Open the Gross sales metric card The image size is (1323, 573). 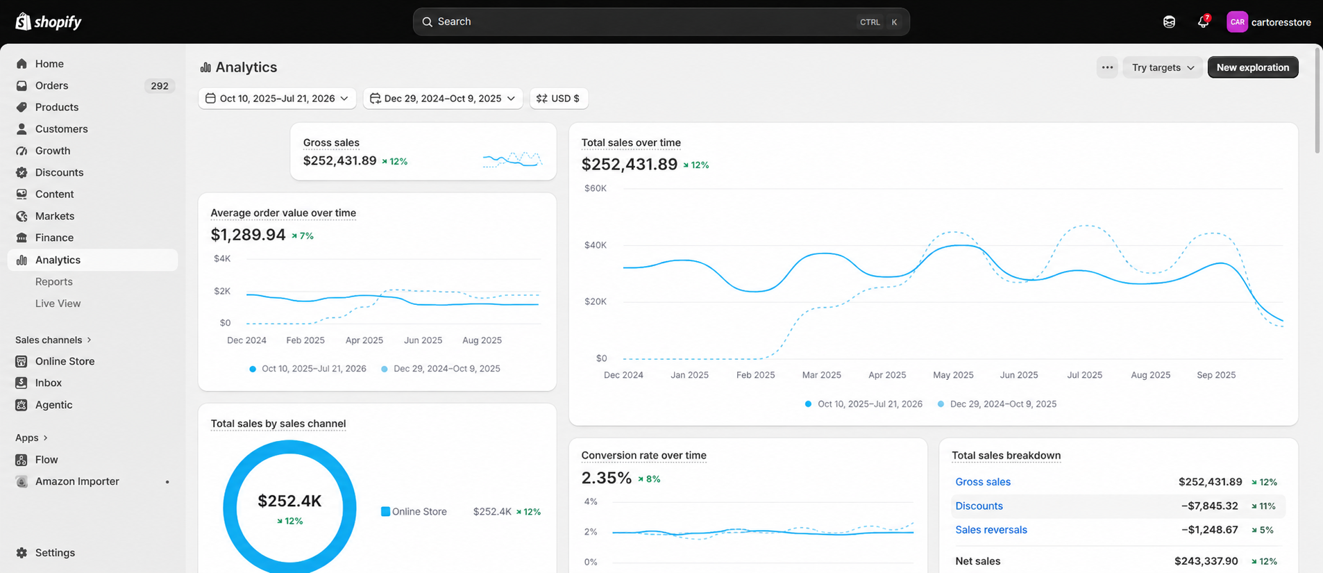click(423, 151)
